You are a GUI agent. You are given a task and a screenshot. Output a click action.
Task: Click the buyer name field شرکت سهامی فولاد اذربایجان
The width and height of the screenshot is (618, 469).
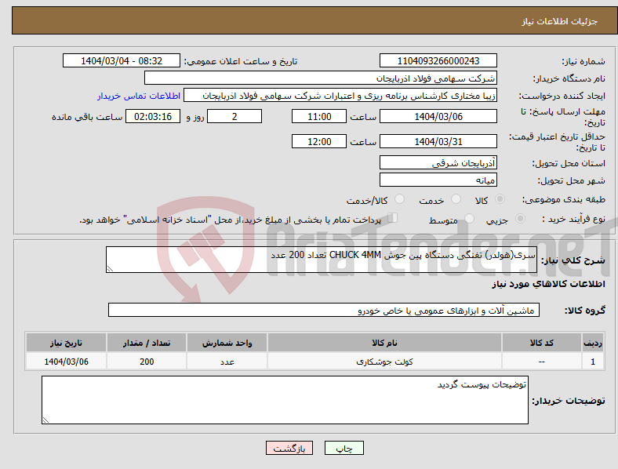321,78
